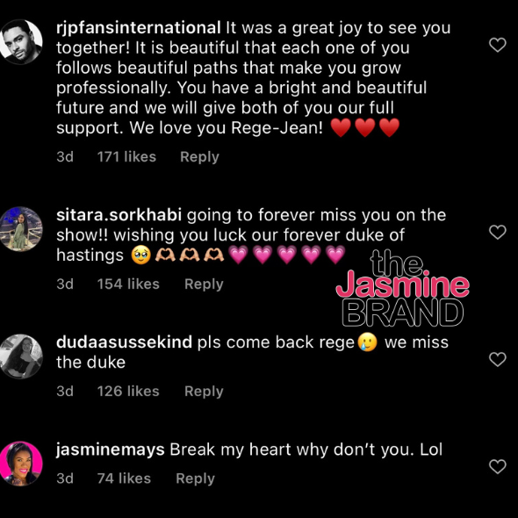View the 171 likes list
Screen dimensions: 518x518
click(x=126, y=156)
